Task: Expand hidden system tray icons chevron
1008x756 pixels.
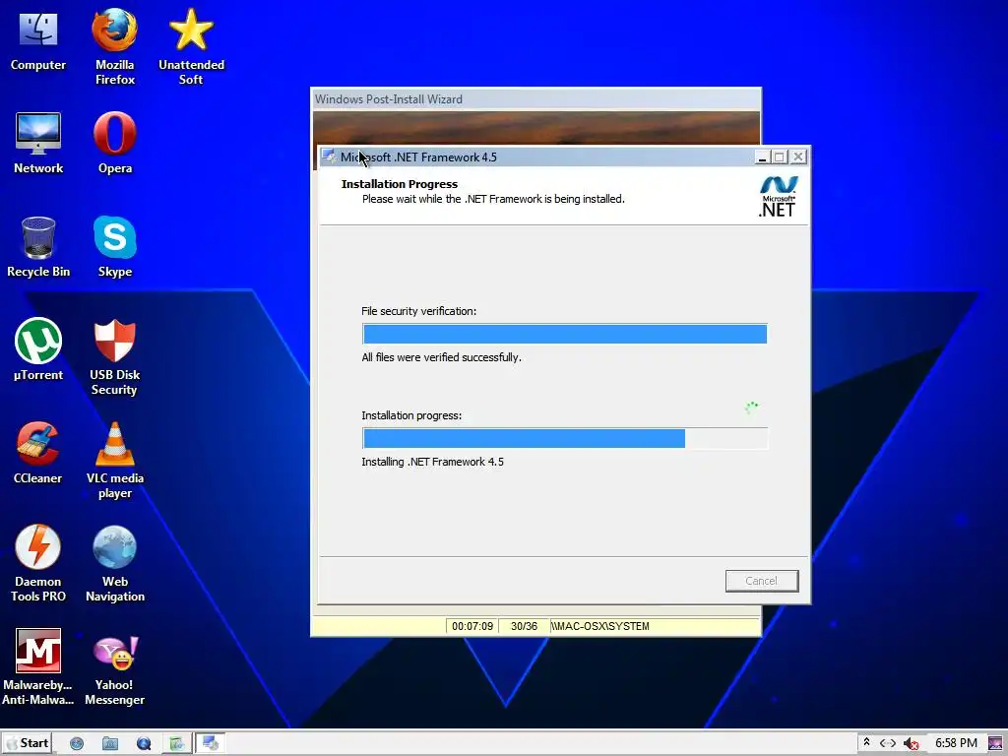Action: (x=866, y=742)
